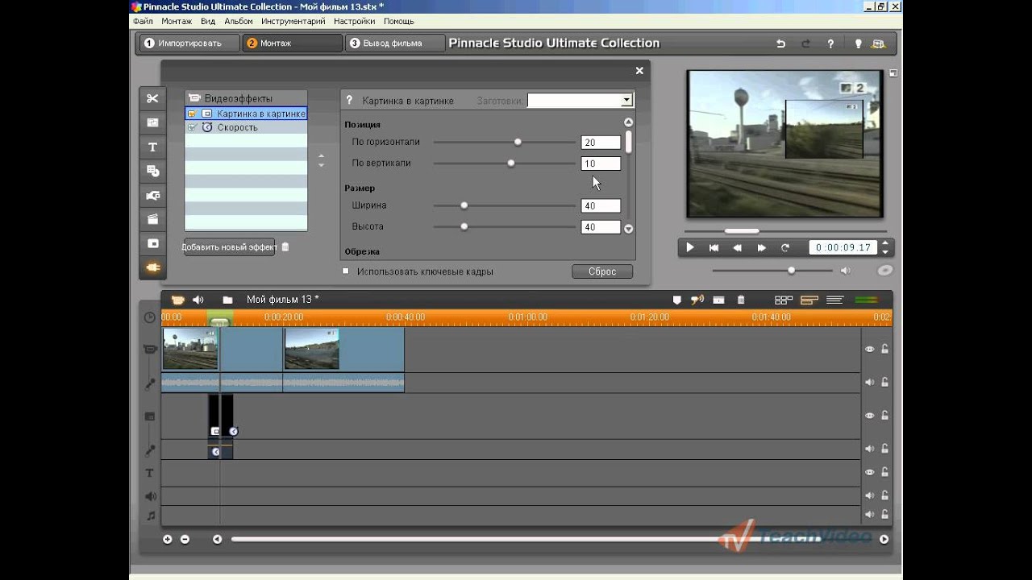This screenshot has height=580, width=1032.
Task: Switch to timeline view icon
Action: click(809, 300)
